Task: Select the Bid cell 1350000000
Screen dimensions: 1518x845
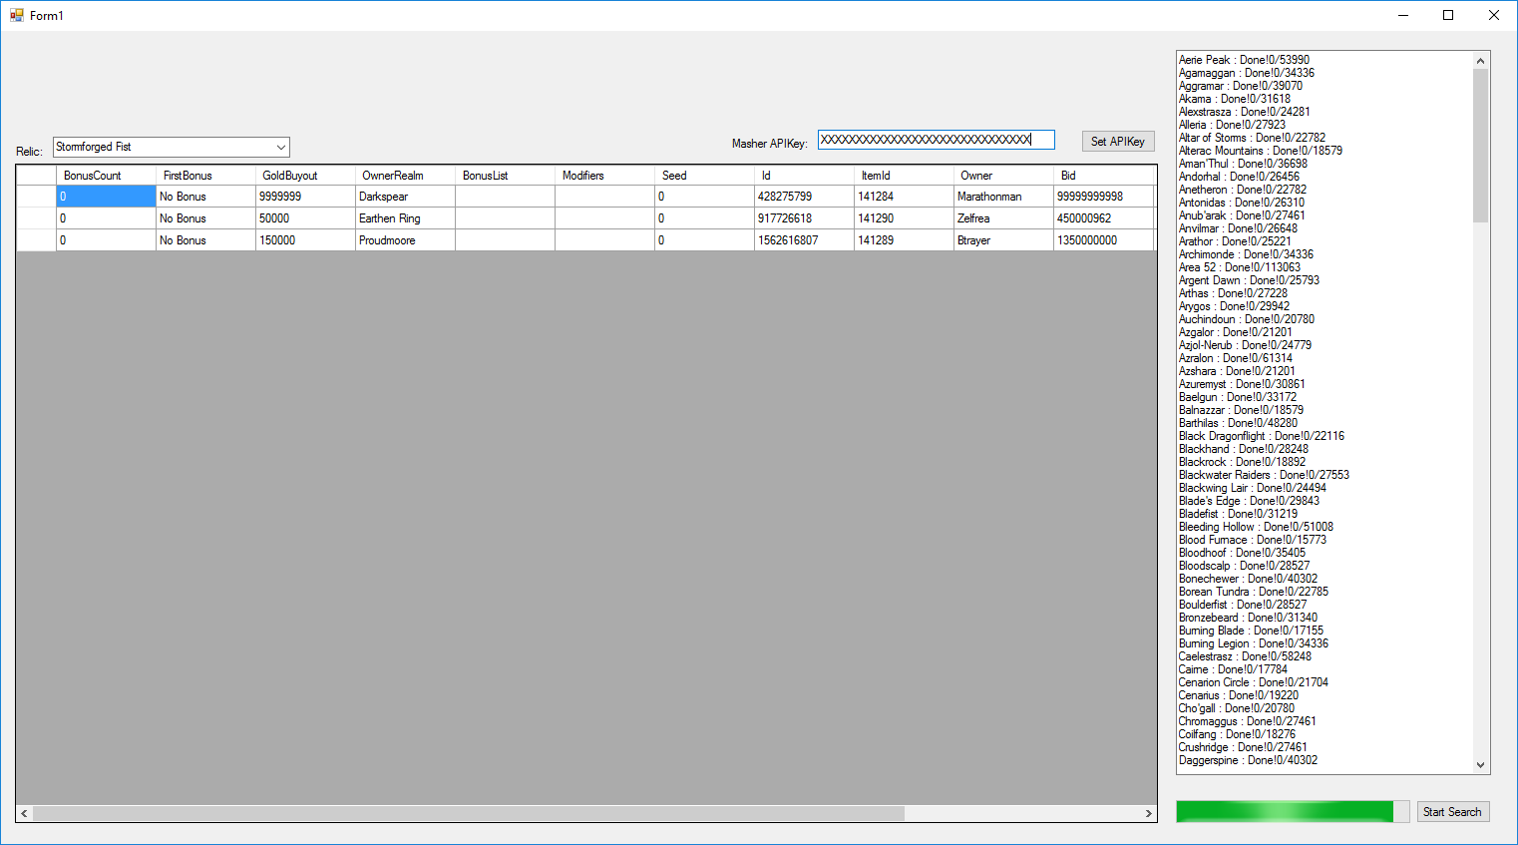Action: pyautogui.click(x=1105, y=240)
